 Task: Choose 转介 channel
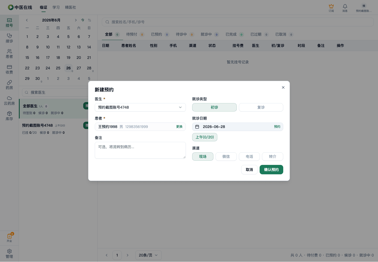click(272, 157)
